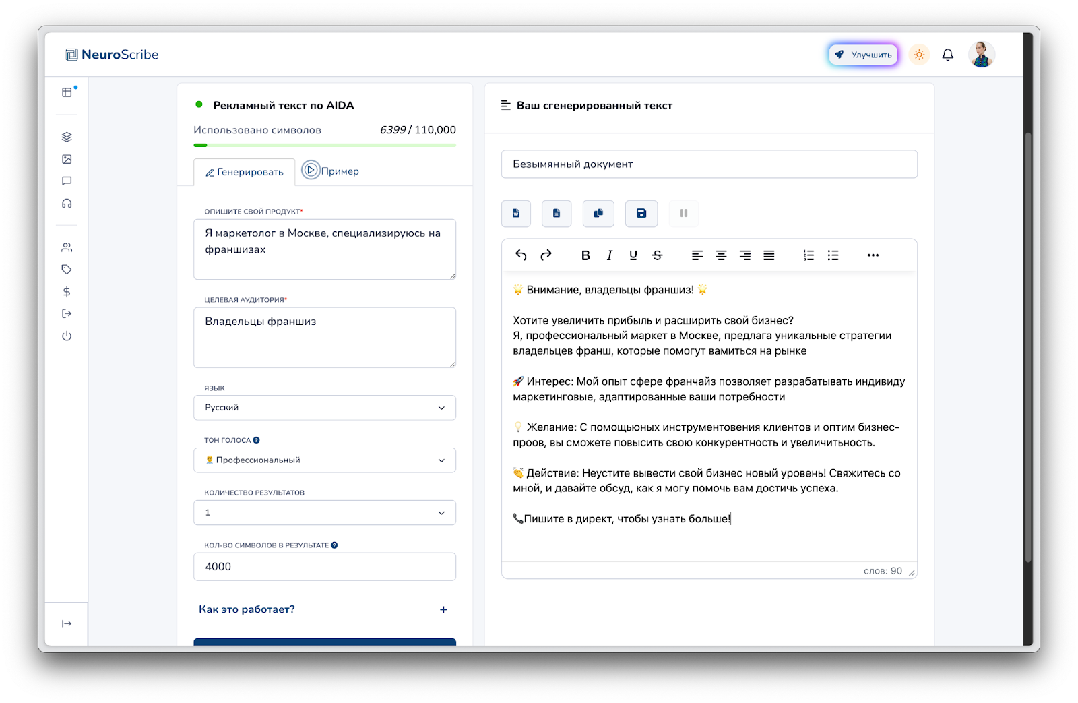Insert a numbered list
1078x703 pixels.
point(808,255)
